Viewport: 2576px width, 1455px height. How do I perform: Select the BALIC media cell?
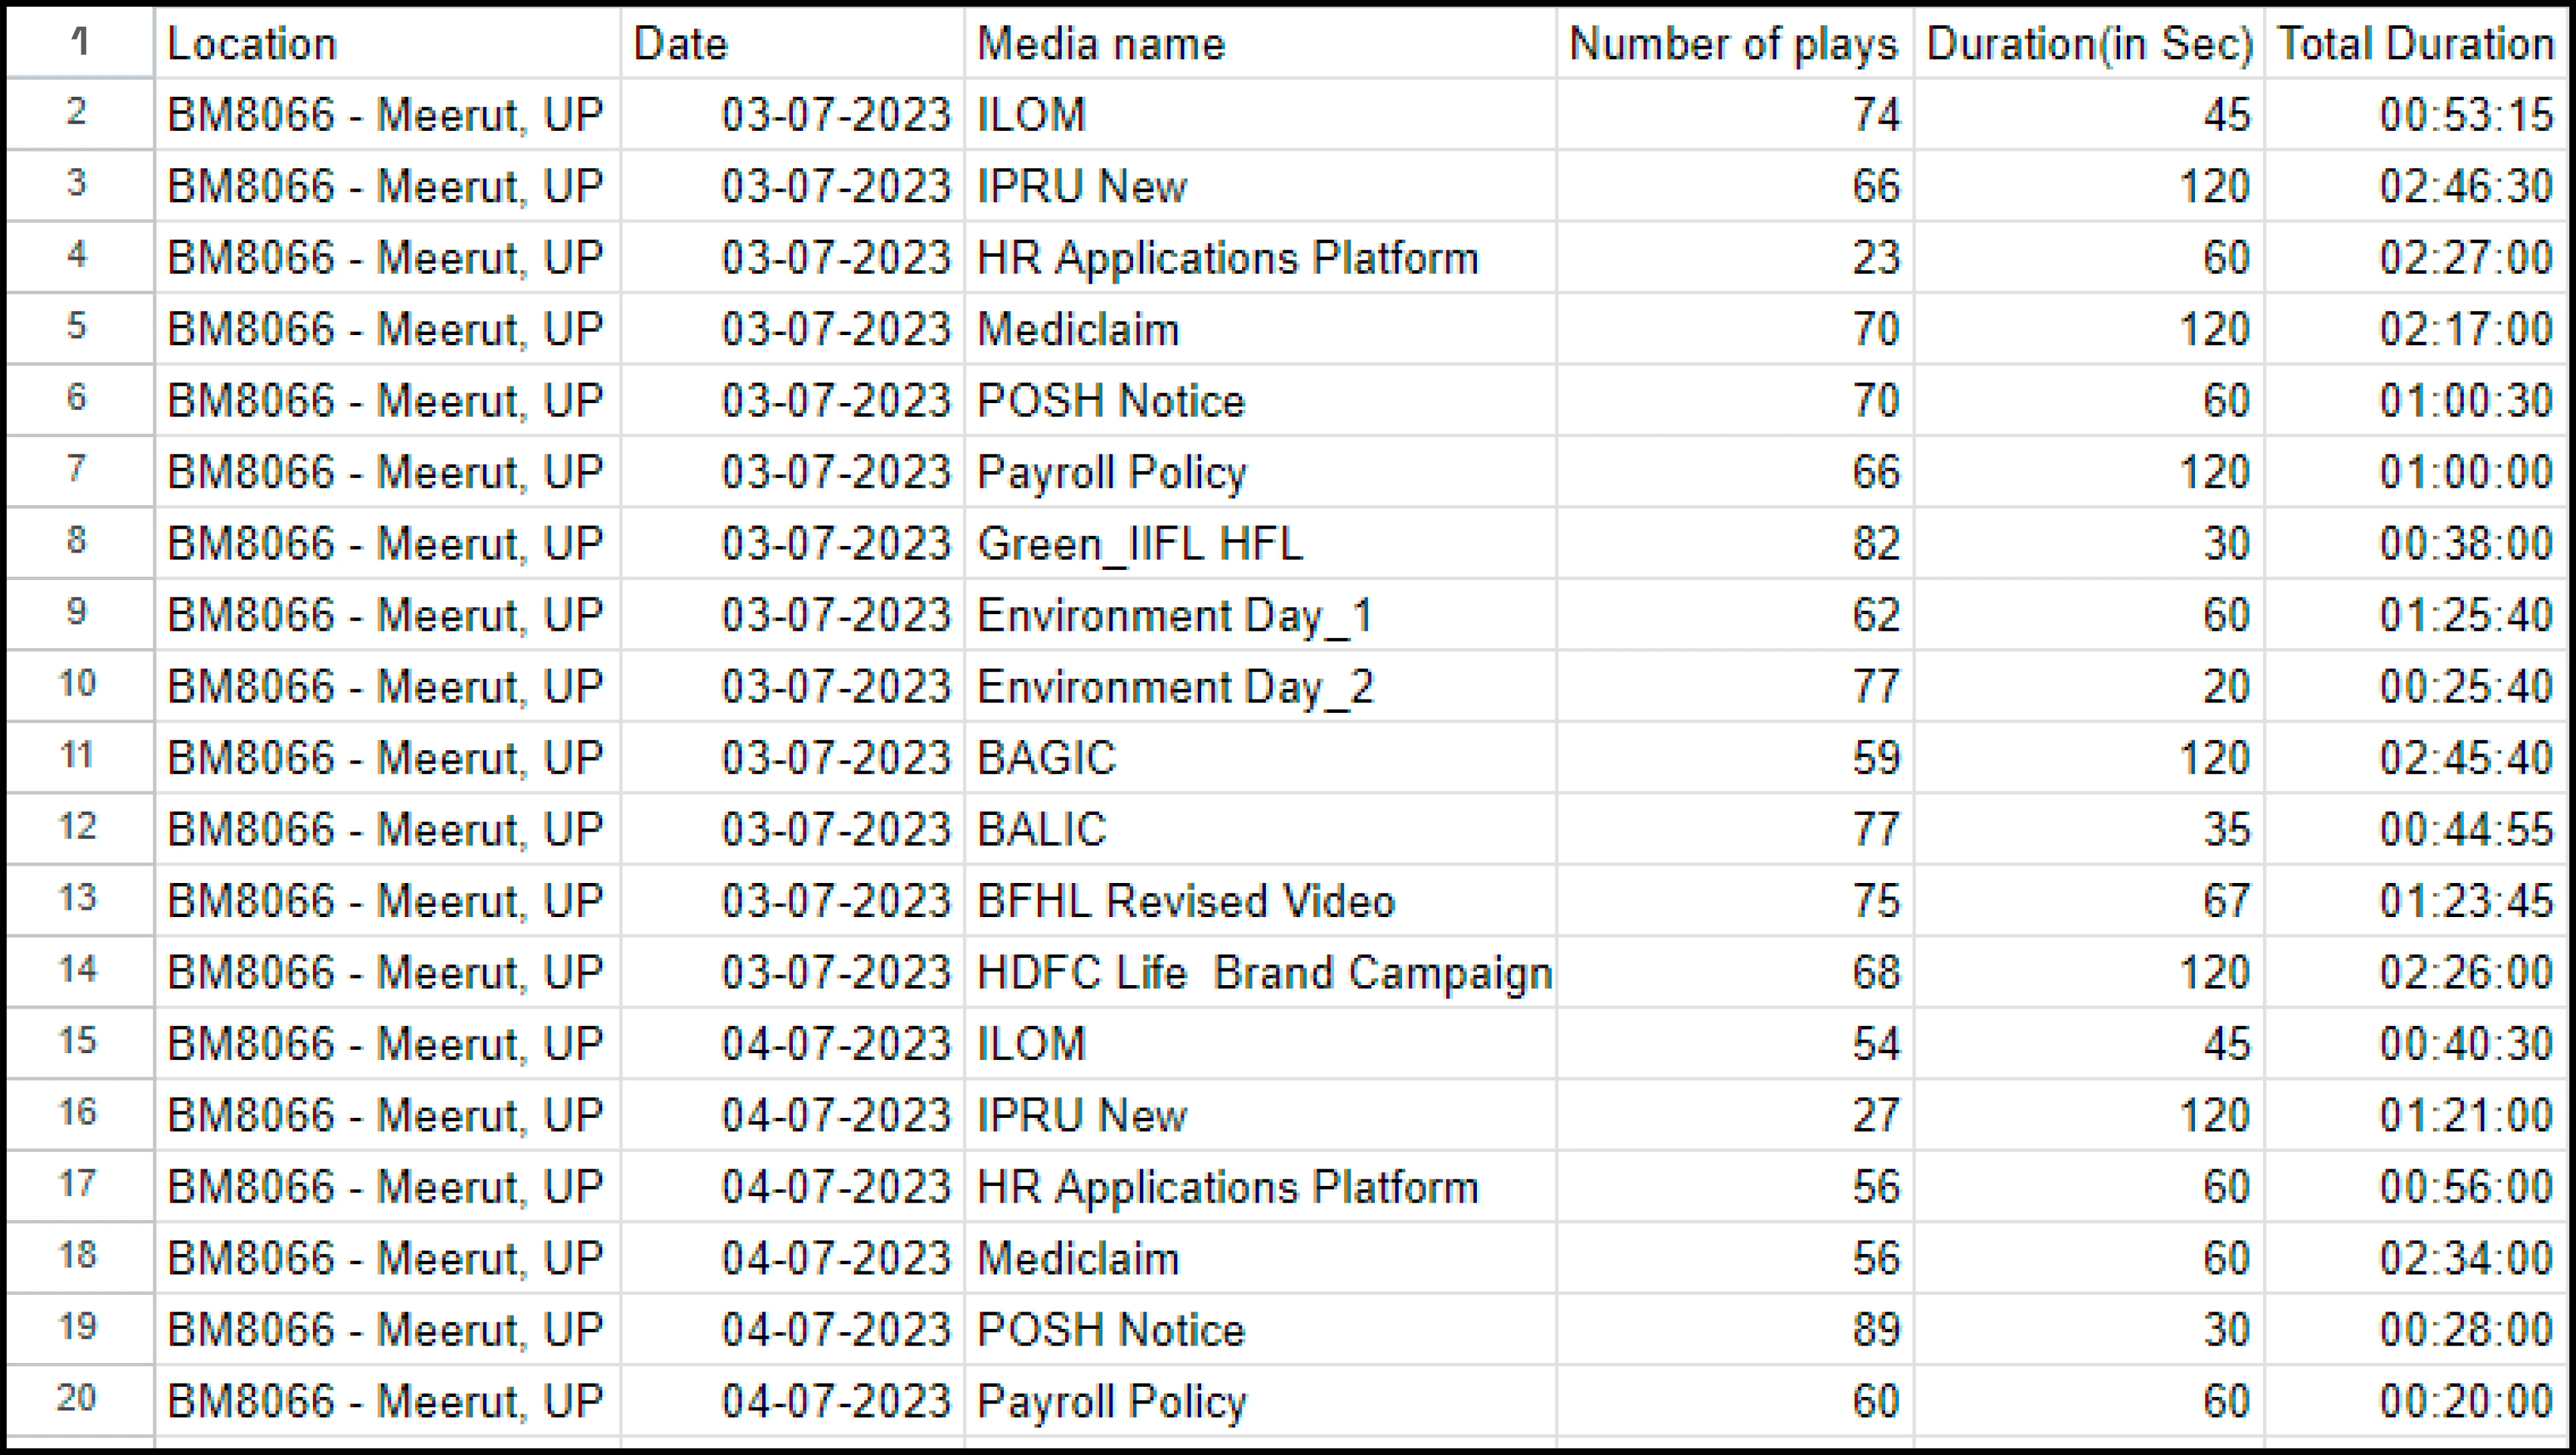1260,829
